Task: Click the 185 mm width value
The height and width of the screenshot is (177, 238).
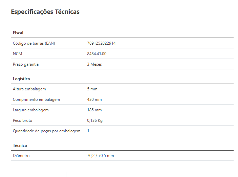Action: tap(94, 110)
